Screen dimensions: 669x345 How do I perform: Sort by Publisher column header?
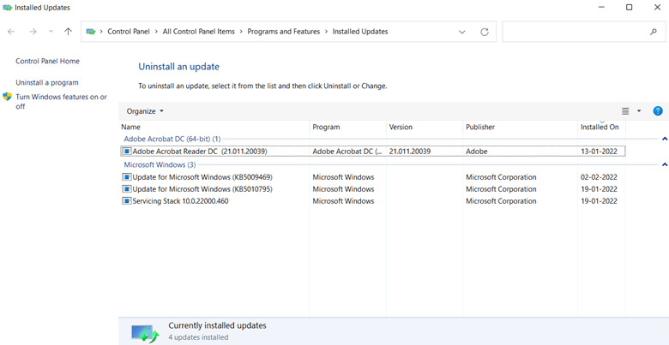coord(520,127)
